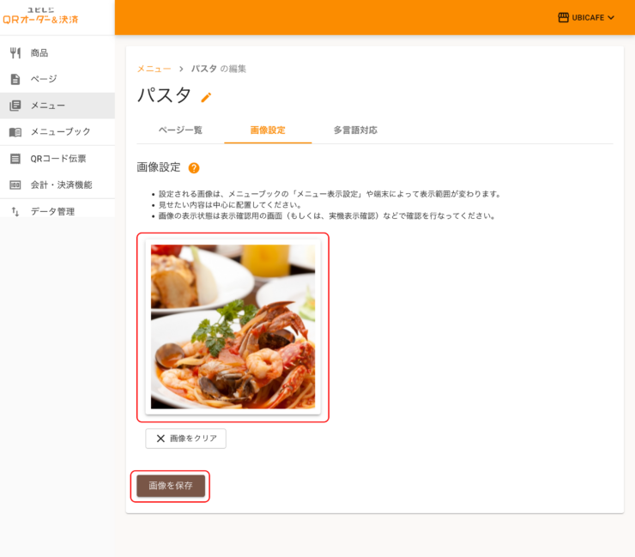Click the store icon beside UBICAFE
635x557 pixels.
pos(563,17)
